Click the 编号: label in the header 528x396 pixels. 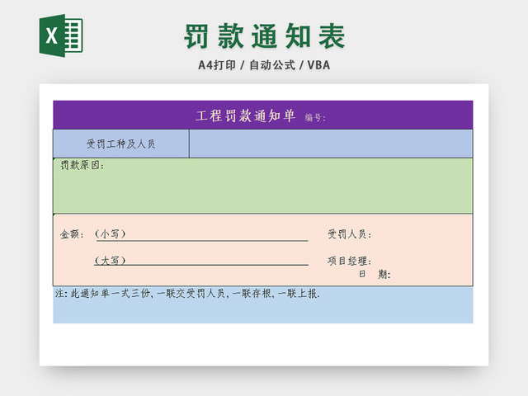click(x=315, y=117)
